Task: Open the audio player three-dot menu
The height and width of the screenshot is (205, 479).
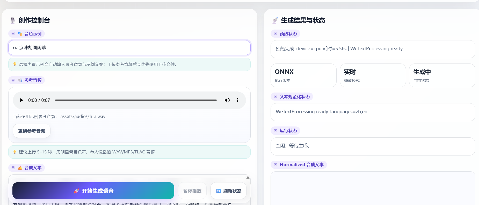Action: [237, 100]
